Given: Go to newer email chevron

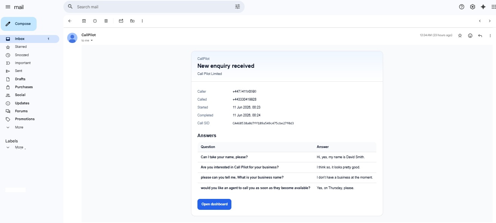Looking at the screenshot, I should [480, 21].
